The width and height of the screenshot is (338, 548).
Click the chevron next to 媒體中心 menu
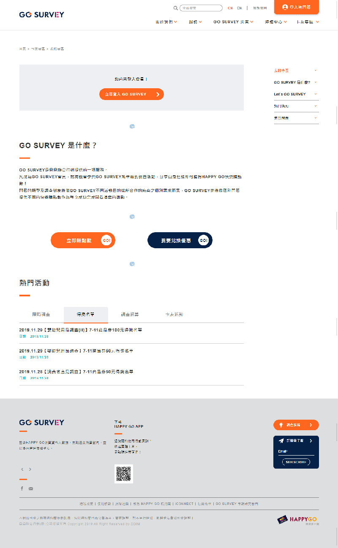pyautogui.click(x=286, y=22)
